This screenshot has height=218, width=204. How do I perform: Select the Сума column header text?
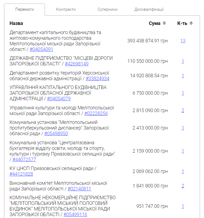(x=154, y=23)
